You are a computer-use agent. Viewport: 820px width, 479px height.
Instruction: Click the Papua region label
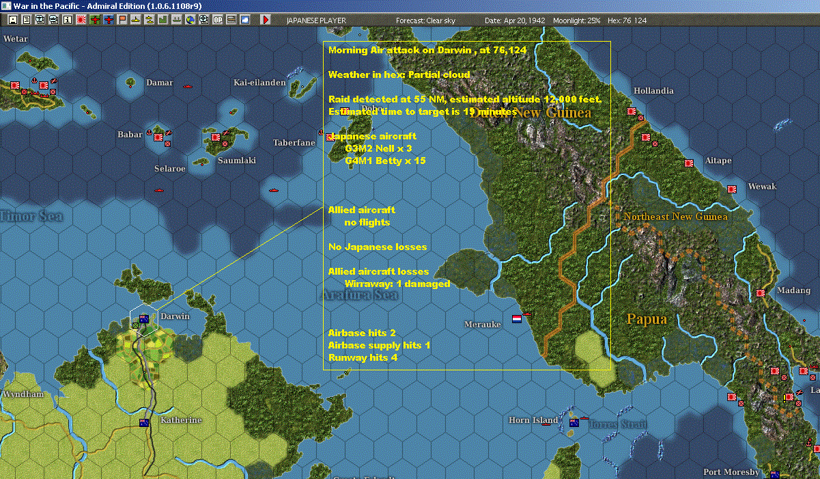[647, 318]
